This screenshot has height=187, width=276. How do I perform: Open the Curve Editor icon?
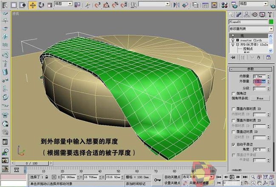205,5
